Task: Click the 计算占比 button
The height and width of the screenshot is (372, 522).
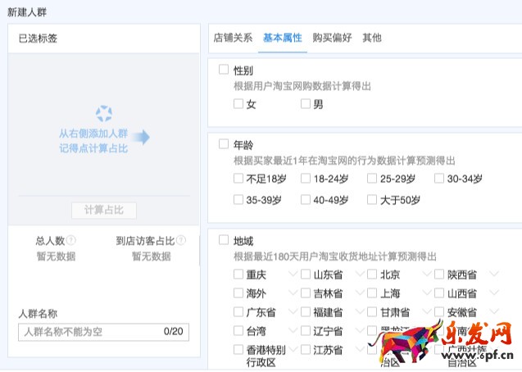Action: pos(104,211)
